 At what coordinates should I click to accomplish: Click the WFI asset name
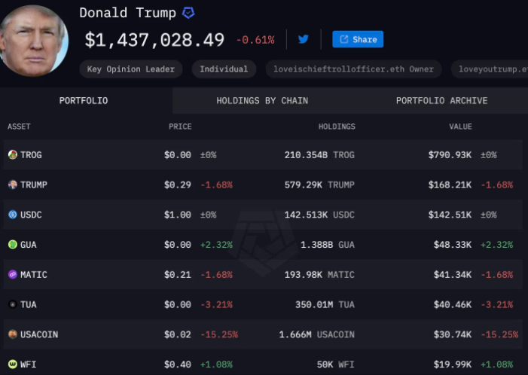point(29,364)
